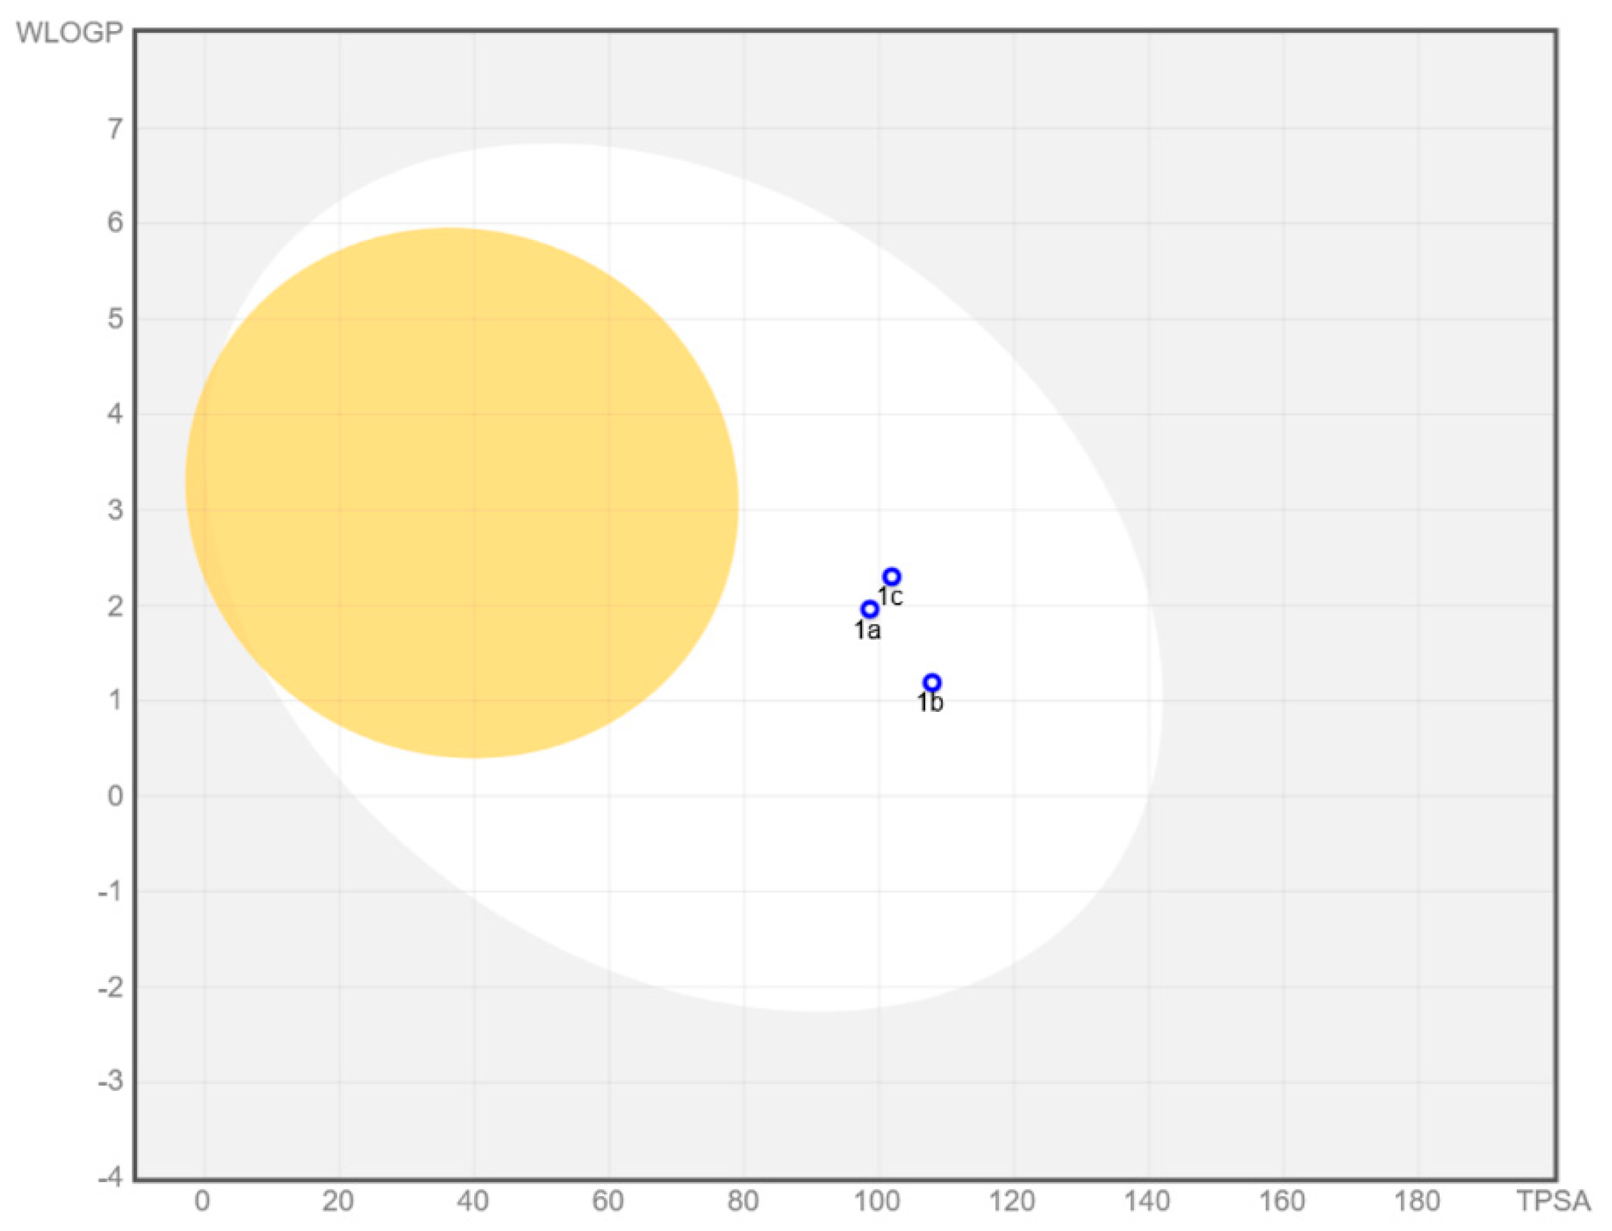Image resolution: width=1612 pixels, height=1231 pixels.
Task: Click the blue data point marker for 1a
Action: (x=869, y=610)
